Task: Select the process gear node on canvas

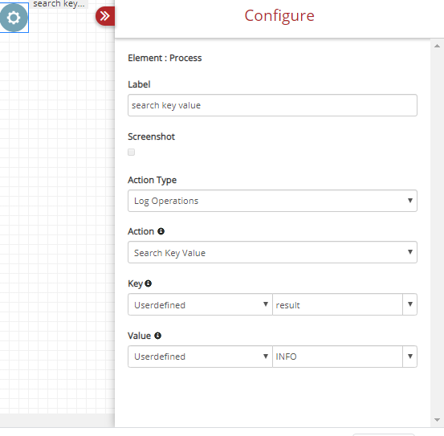Action: tap(14, 18)
